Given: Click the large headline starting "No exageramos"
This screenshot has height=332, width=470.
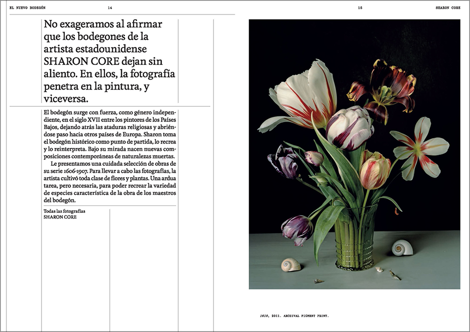Looking at the screenshot, I should pyautogui.click(x=109, y=61).
